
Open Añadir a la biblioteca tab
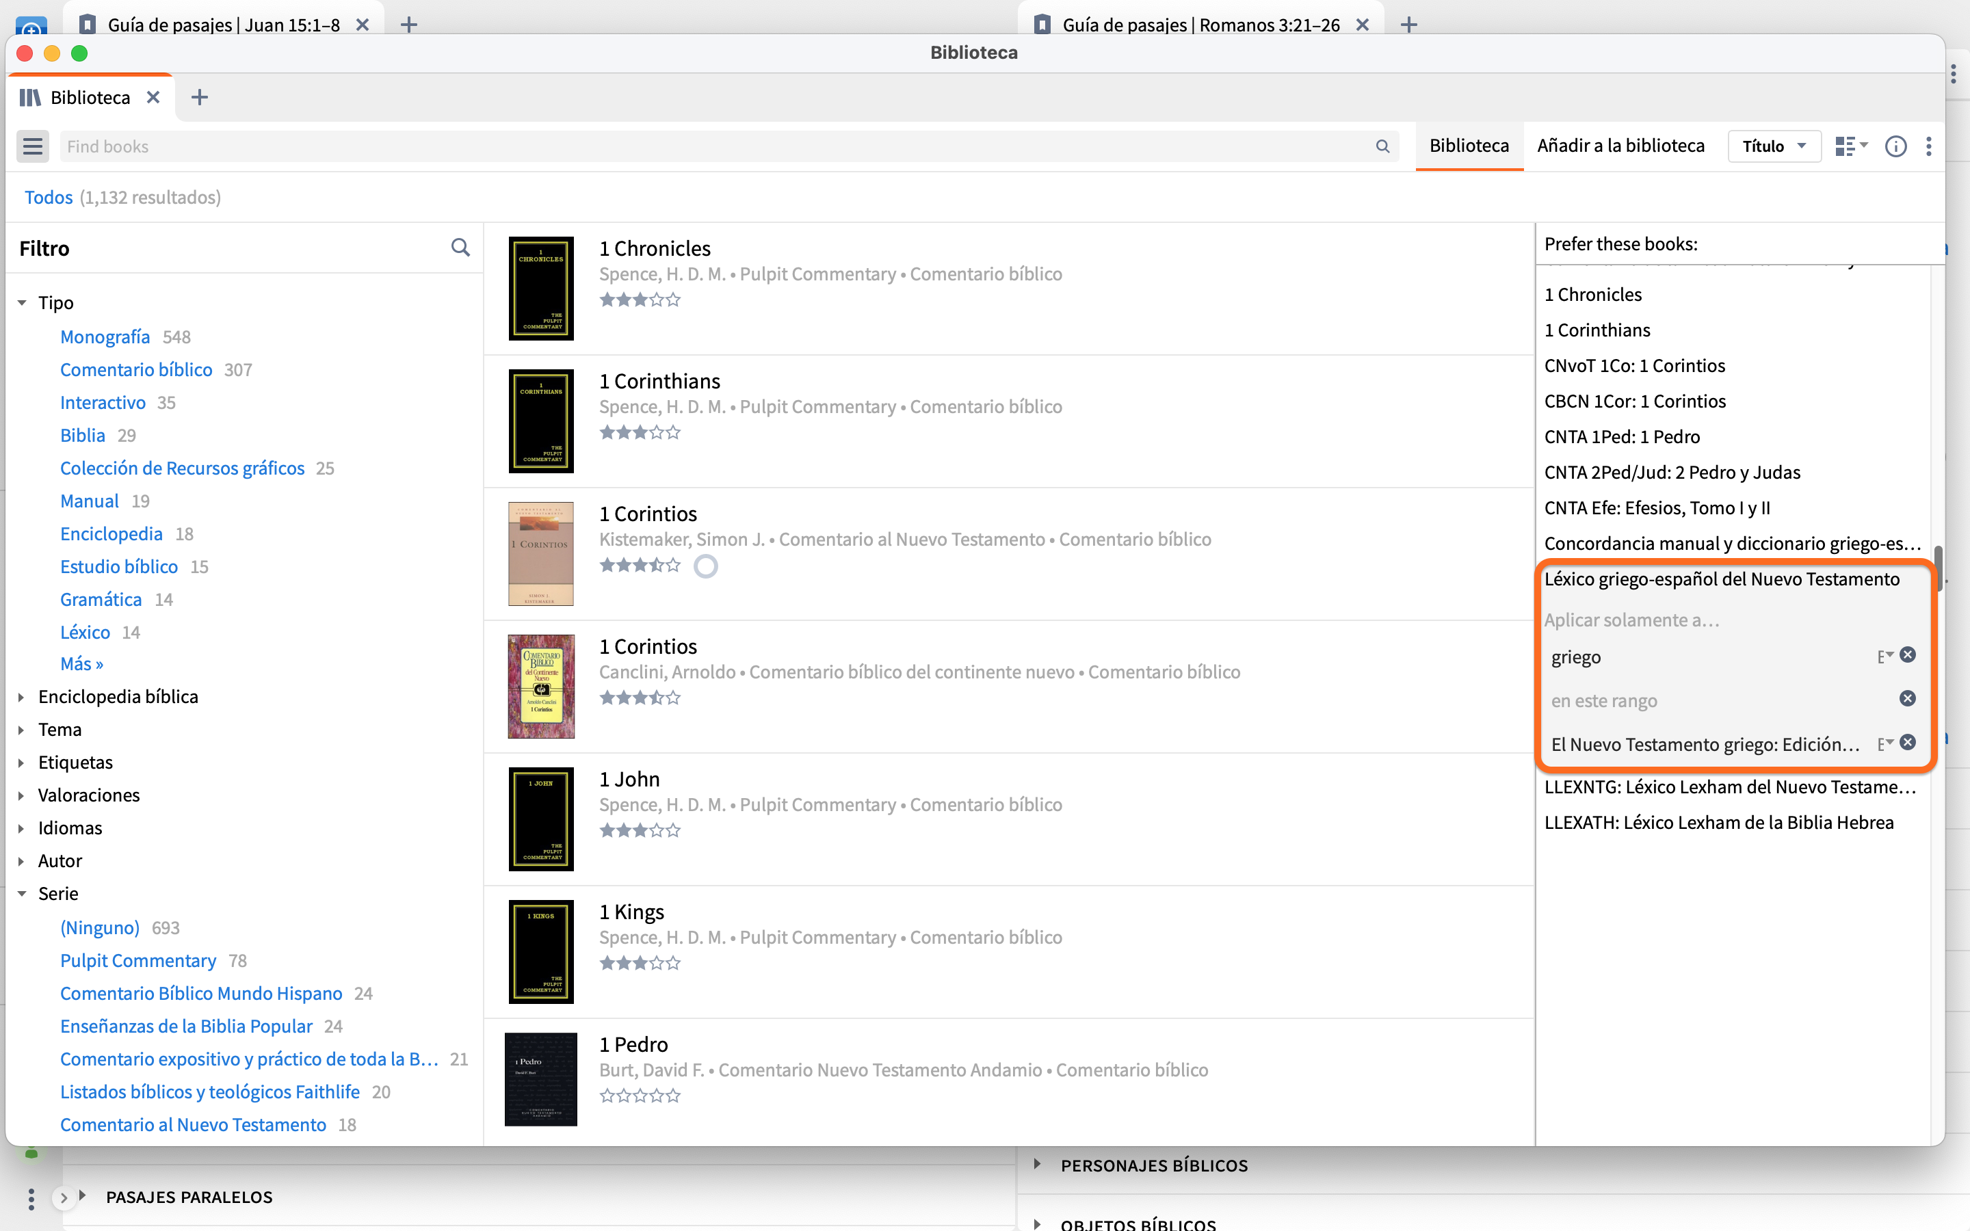click(1620, 146)
